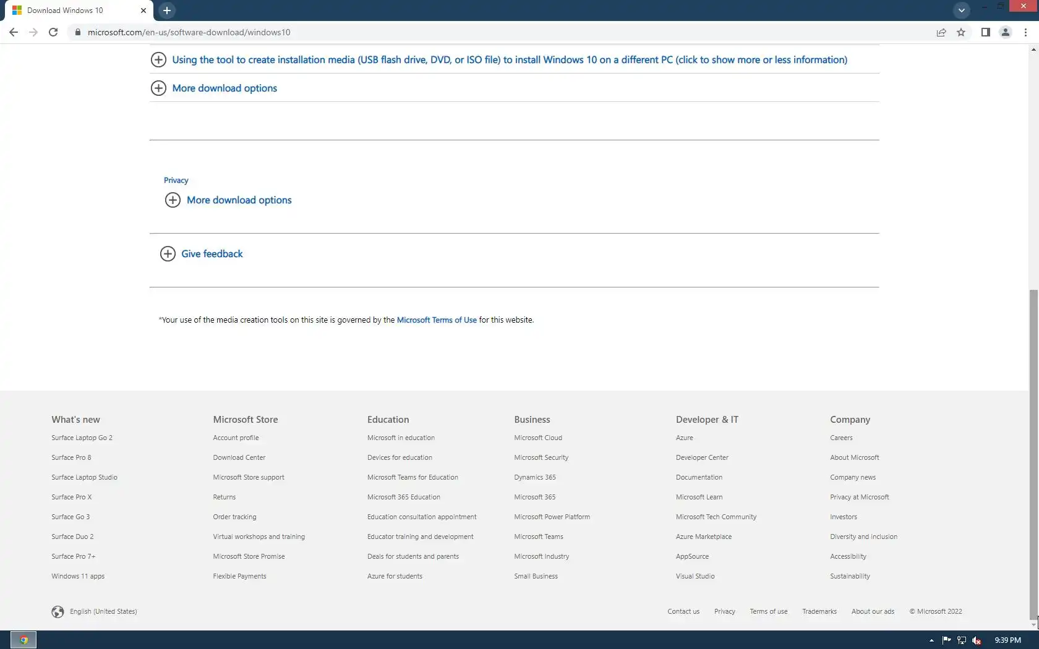
Task: View site information via the padlock icon
Action: pos(77,32)
